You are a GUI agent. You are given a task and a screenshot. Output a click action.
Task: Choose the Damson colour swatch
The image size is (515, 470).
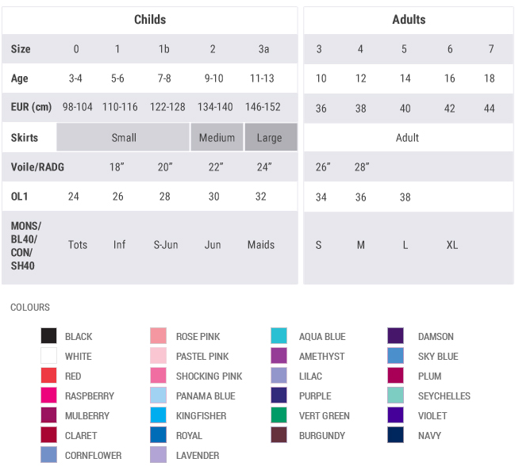tap(396, 336)
